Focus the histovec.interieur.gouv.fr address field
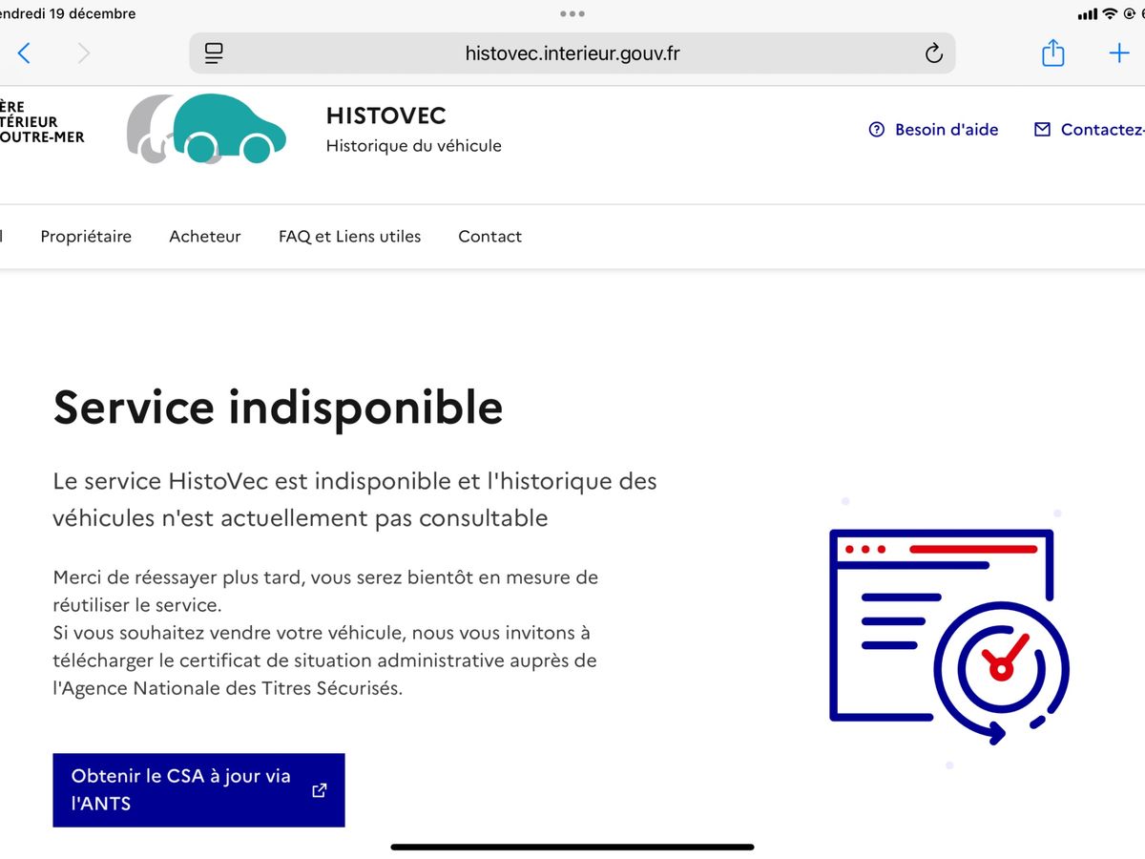This screenshot has height=859, width=1145. pyautogui.click(x=572, y=53)
